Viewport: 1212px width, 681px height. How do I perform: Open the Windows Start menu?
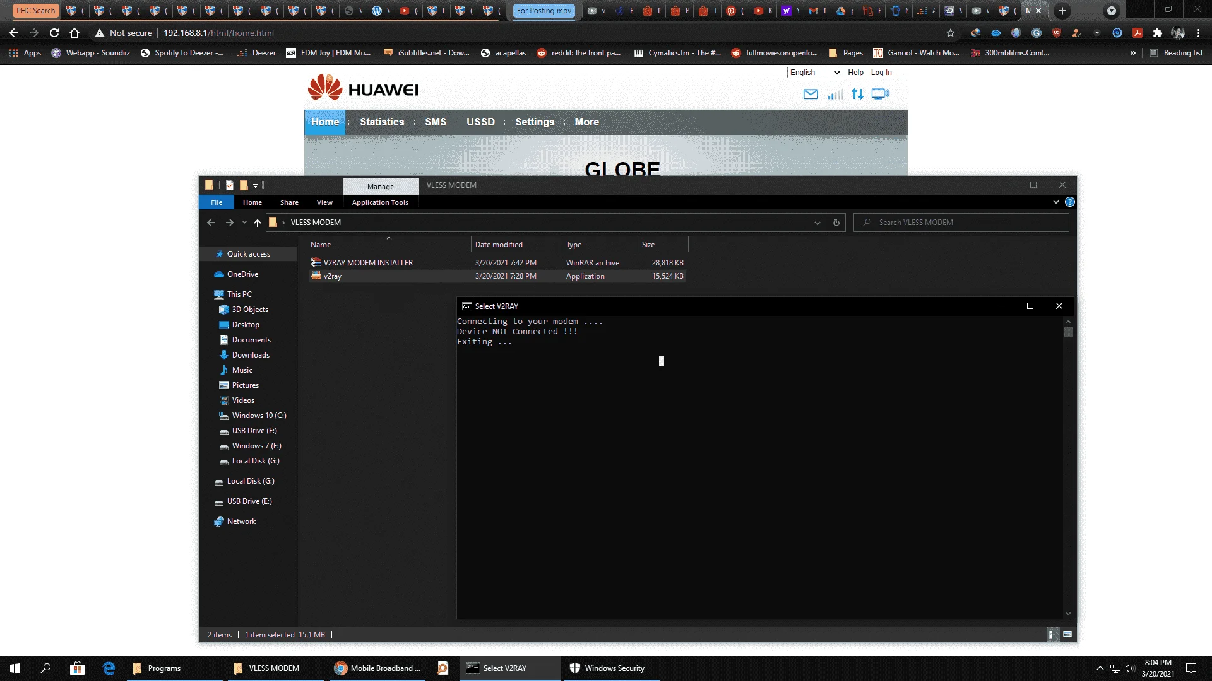click(15, 668)
